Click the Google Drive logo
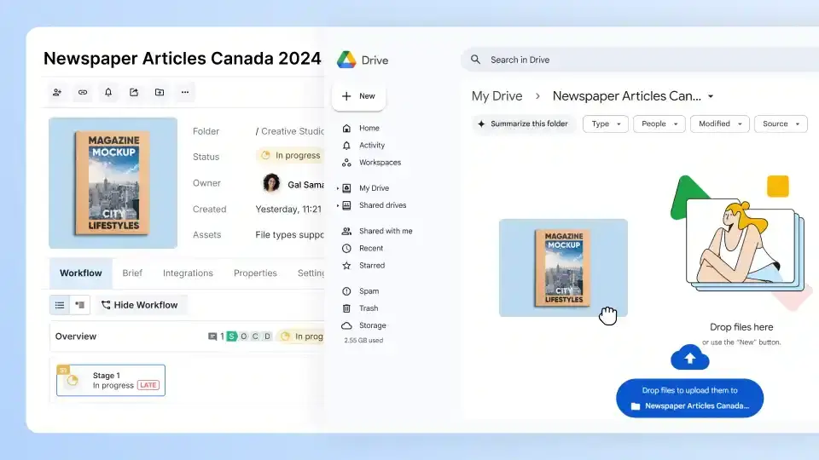Viewport: 819px width, 460px height. (346, 60)
